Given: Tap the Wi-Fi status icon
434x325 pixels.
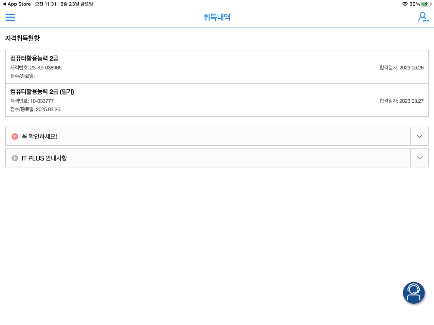Looking at the screenshot, I should tap(405, 4).
